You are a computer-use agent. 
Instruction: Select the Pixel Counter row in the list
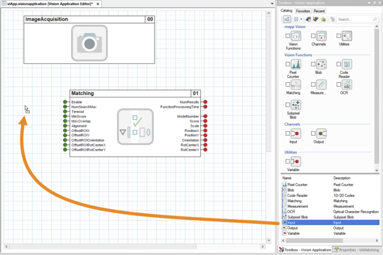(331, 184)
